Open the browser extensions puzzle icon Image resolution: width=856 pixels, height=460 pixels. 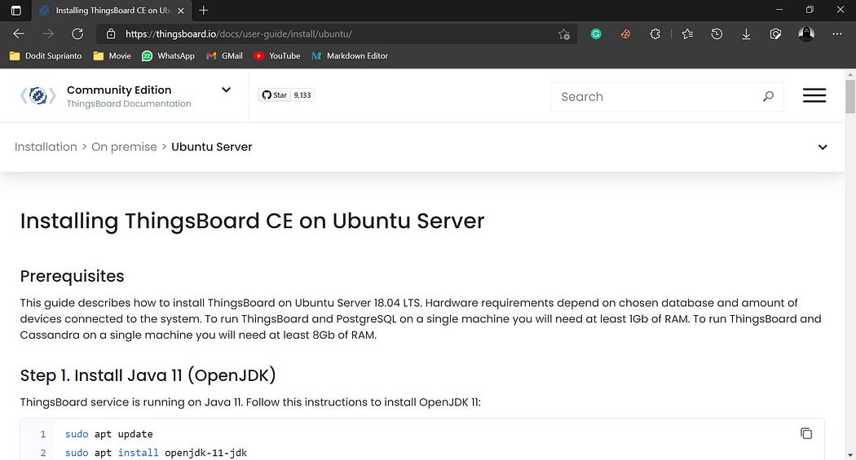tap(655, 34)
